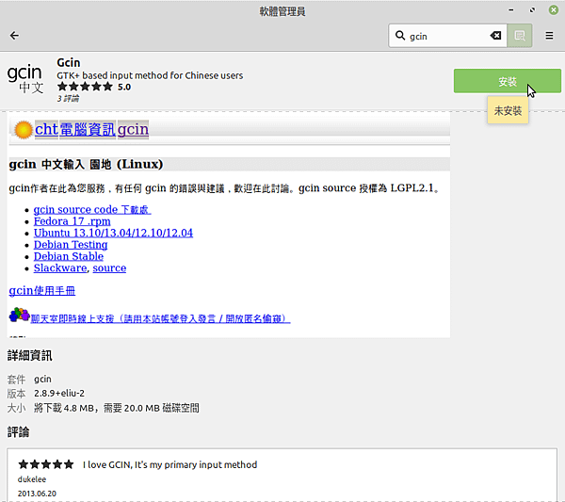This screenshot has width=565, height=502.
Task: Click the Gcin title heading
Action: click(x=69, y=63)
